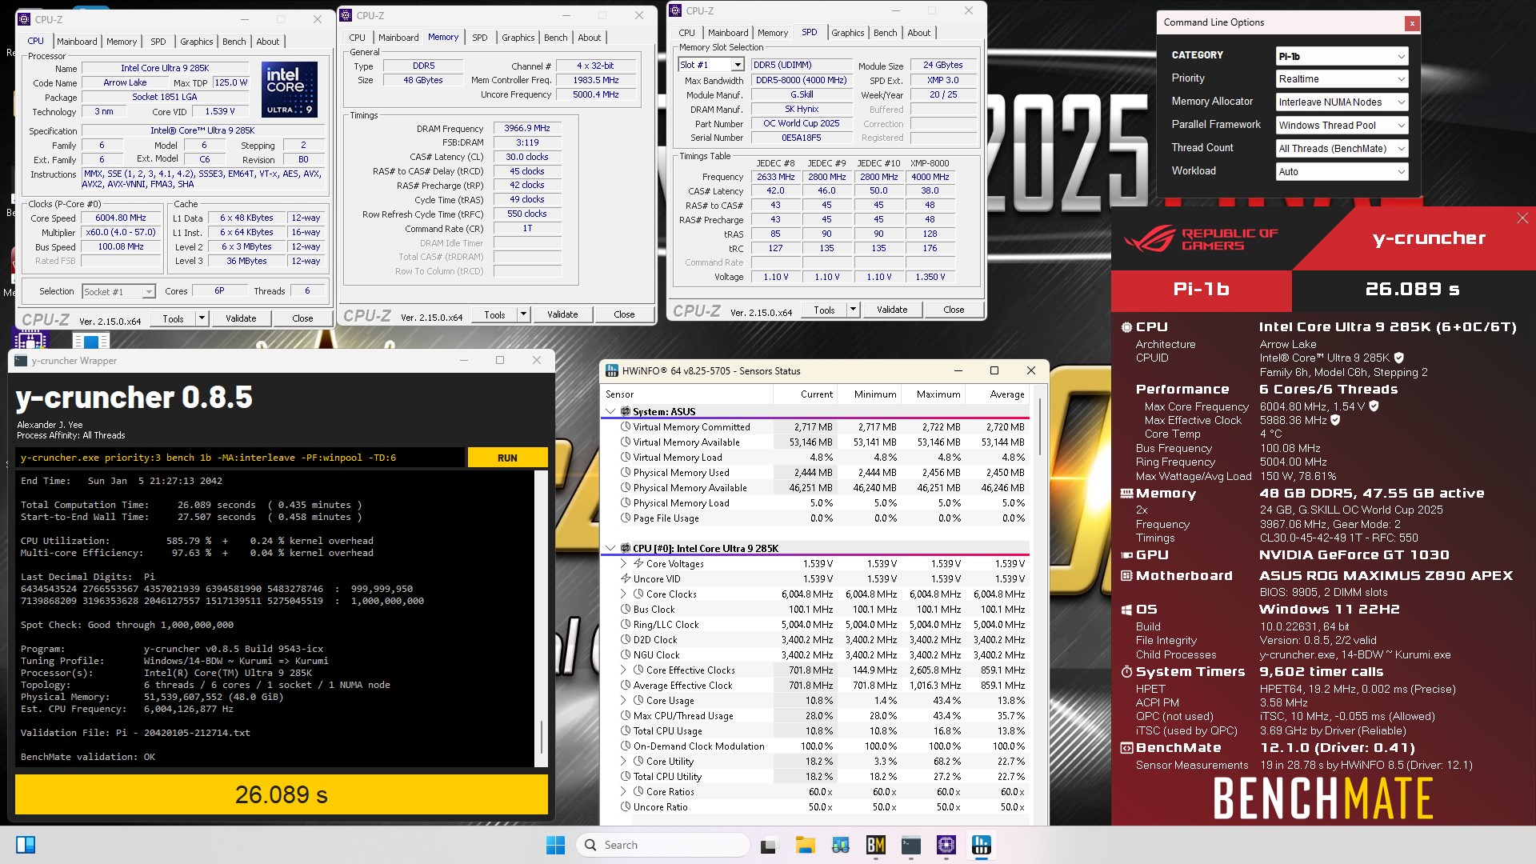Click the System Timers clock icon
The image size is (1536, 864).
[x=1126, y=672]
